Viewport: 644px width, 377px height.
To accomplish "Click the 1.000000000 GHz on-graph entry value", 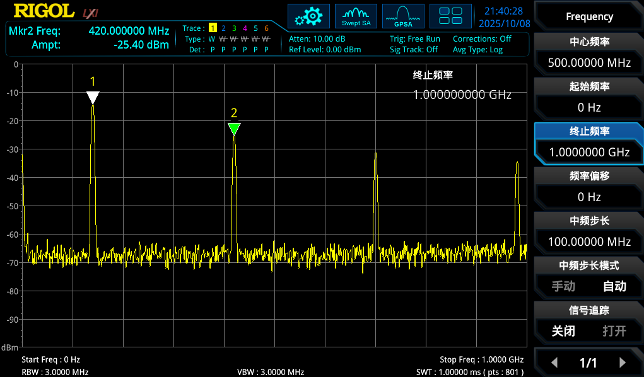I will tap(462, 95).
